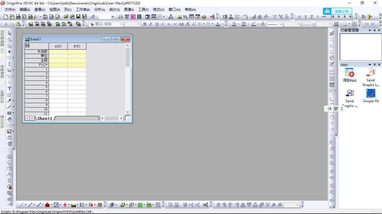Screen dimensions: 382x214
Task: Select the Pan hand tool
Action: (10, 119)
